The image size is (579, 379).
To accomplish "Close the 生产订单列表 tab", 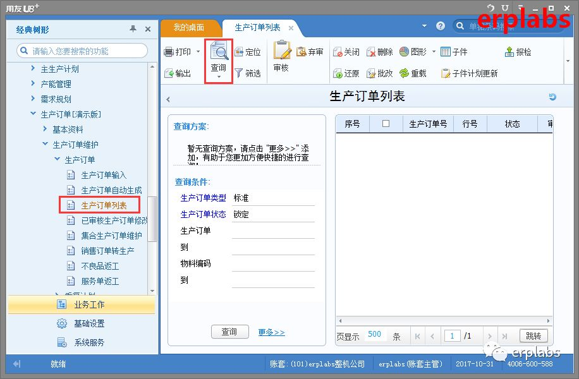I will coord(291,28).
